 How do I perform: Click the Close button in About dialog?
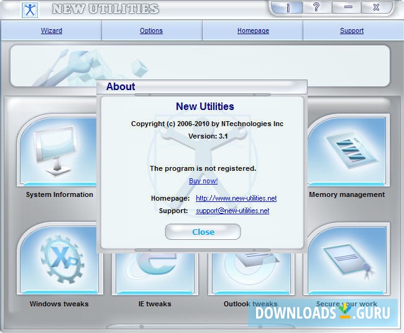coord(203,232)
